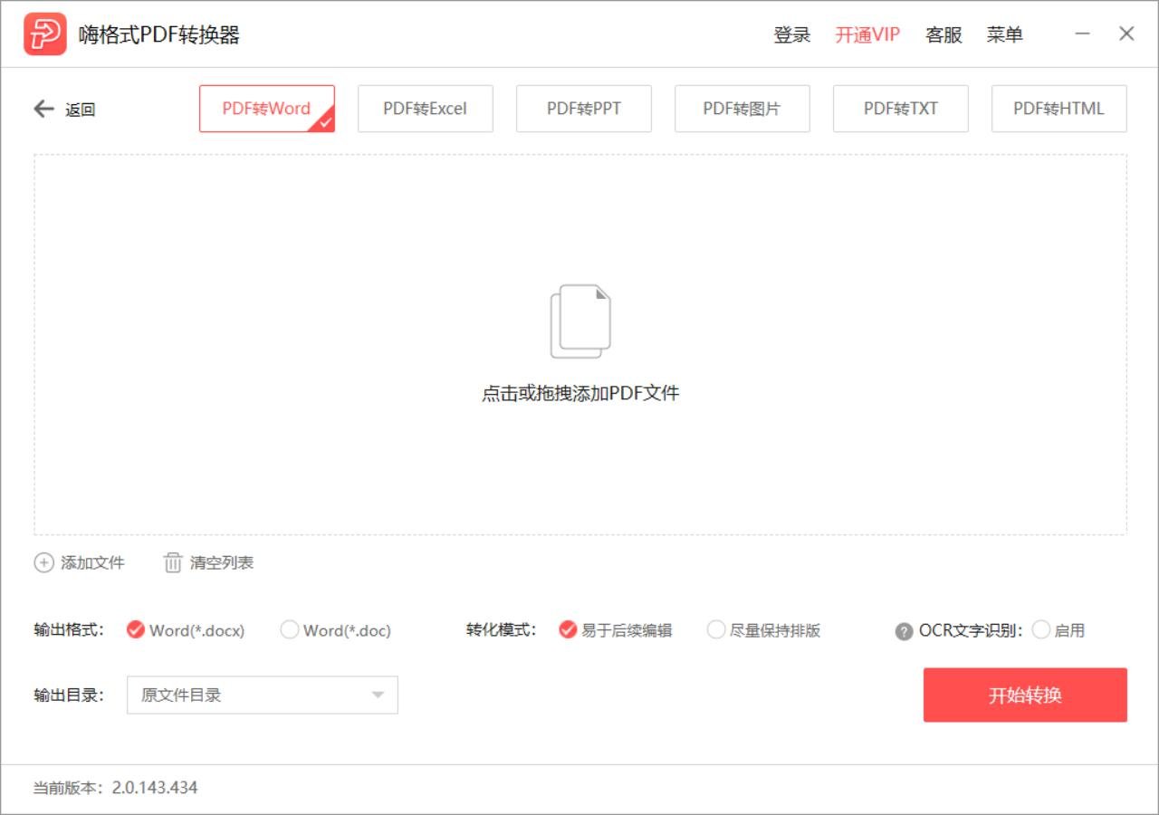Enable 启用 for OCR文字识别
The height and width of the screenshot is (815, 1159).
tap(1040, 629)
